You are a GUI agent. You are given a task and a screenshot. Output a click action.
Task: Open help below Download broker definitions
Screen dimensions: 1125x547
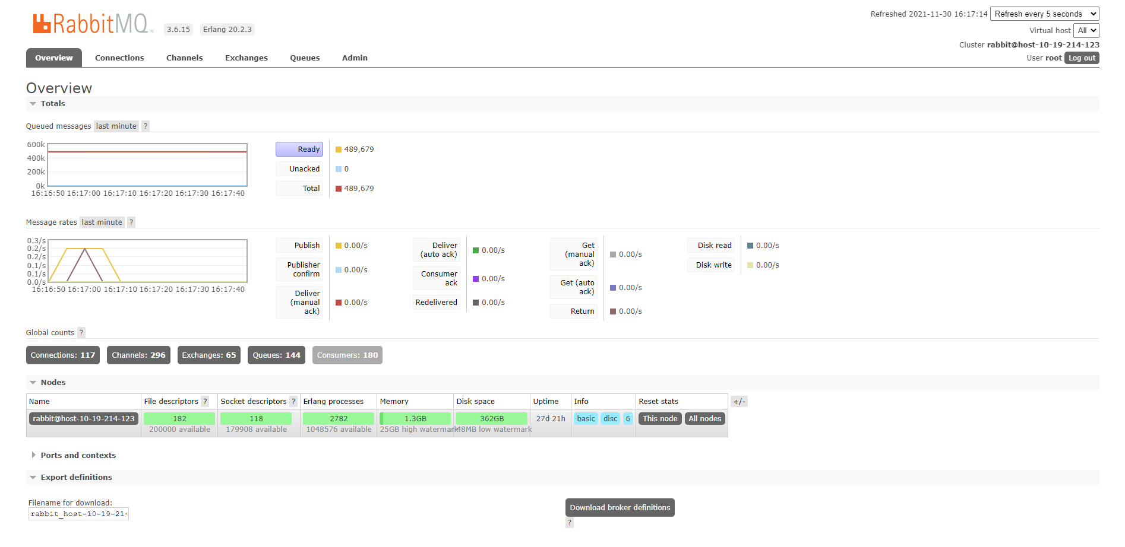click(x=569, y=523)
